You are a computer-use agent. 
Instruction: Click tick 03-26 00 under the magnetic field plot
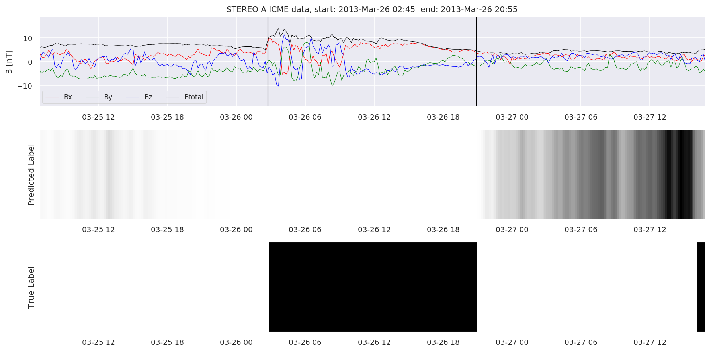236,117
